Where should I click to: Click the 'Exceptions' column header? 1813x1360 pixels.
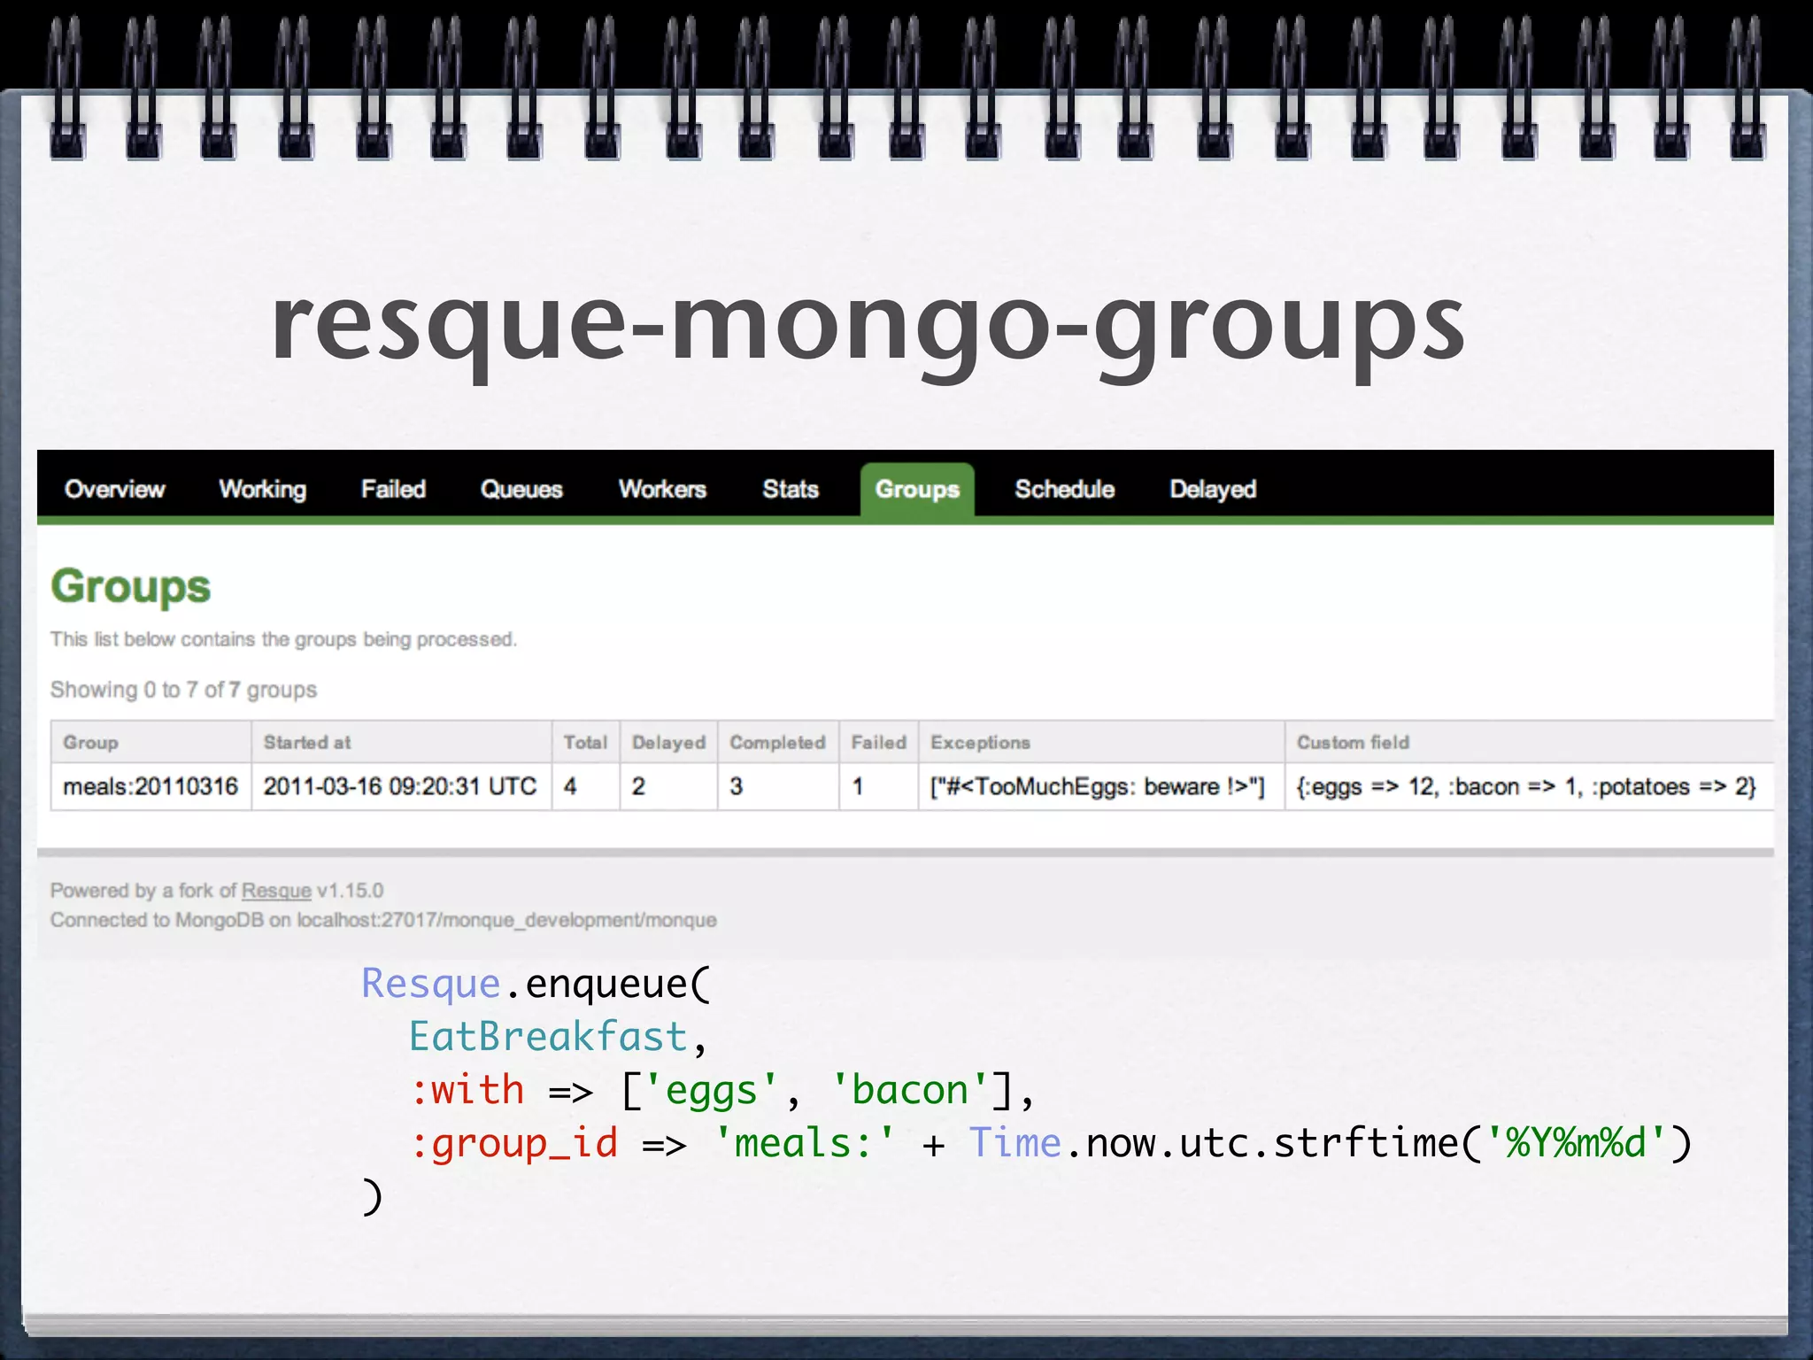pyautogui.click(x=1101, y=742)
